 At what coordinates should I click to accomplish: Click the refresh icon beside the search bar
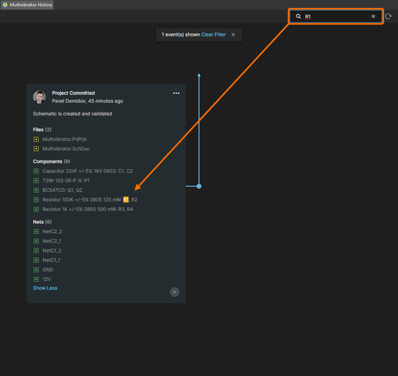pyautogui.click(x=389, y=16)
